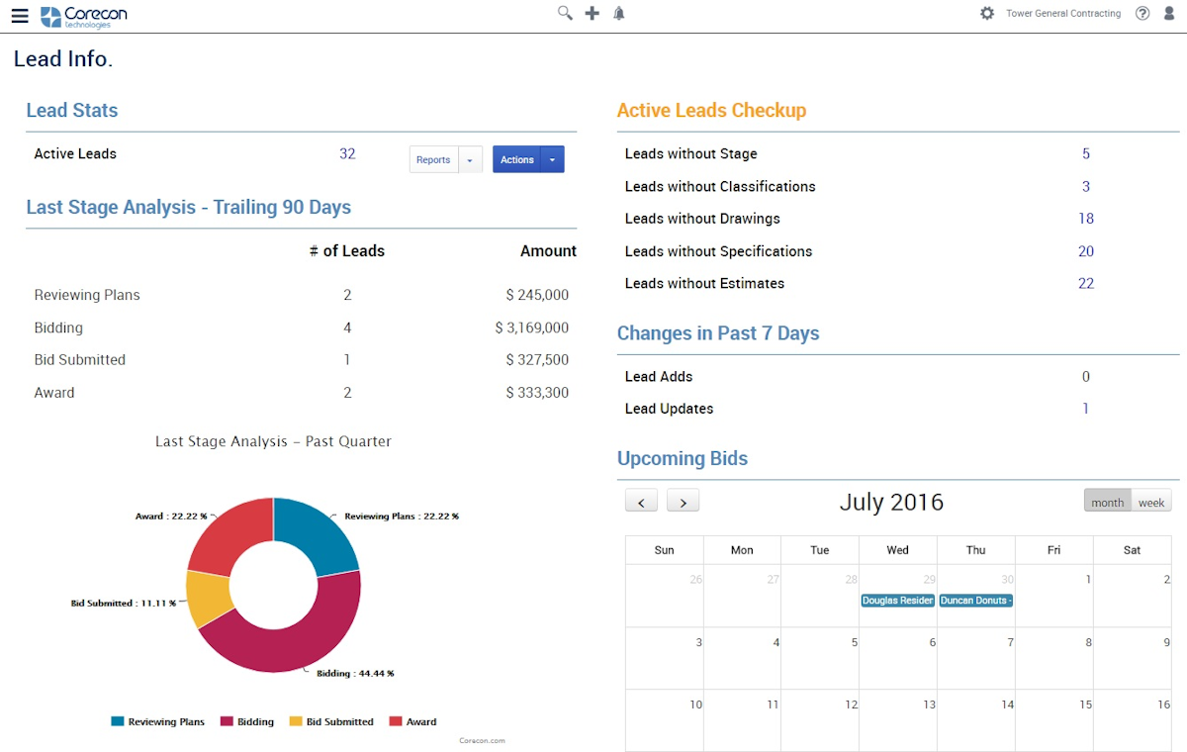Image resolution: width=1187 pixels, height=752 pixels.
Task: Select Tower General Contracting company menu
Action: 1063,13
